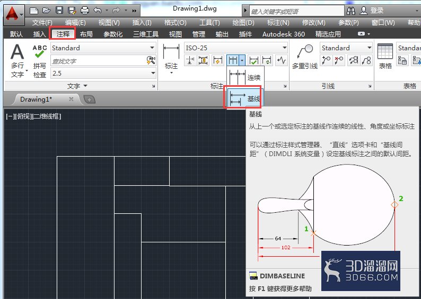Open the 参数(P) menu
421x299 pixels.
pyautogui.click(x=348, y=23)
